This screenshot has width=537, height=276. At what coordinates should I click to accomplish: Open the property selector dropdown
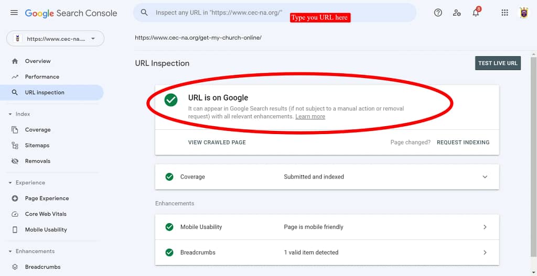(55, 39)
